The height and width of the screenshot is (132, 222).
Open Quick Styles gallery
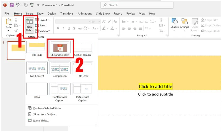coord(195,25)
